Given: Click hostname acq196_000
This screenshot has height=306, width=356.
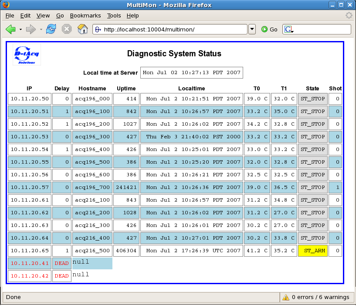Looking at the screenshot, I should pyautogui.click(x=92, y=99).
